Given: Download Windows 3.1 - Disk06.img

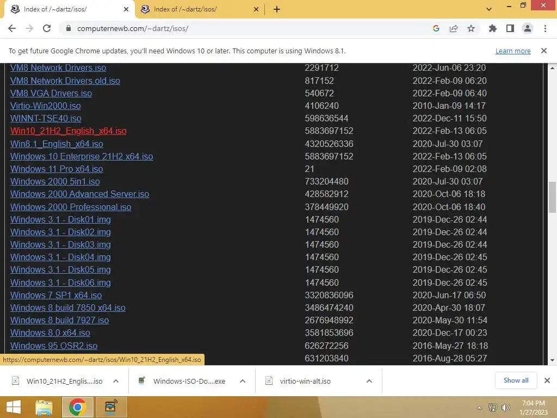Looking at the screenshot, I should point(60,282).
